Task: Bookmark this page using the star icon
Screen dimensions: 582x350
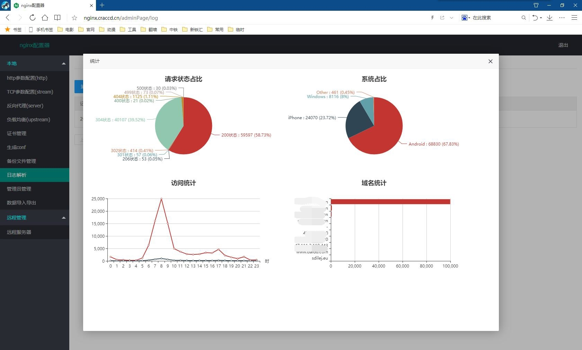Action: tap(74, 18)
